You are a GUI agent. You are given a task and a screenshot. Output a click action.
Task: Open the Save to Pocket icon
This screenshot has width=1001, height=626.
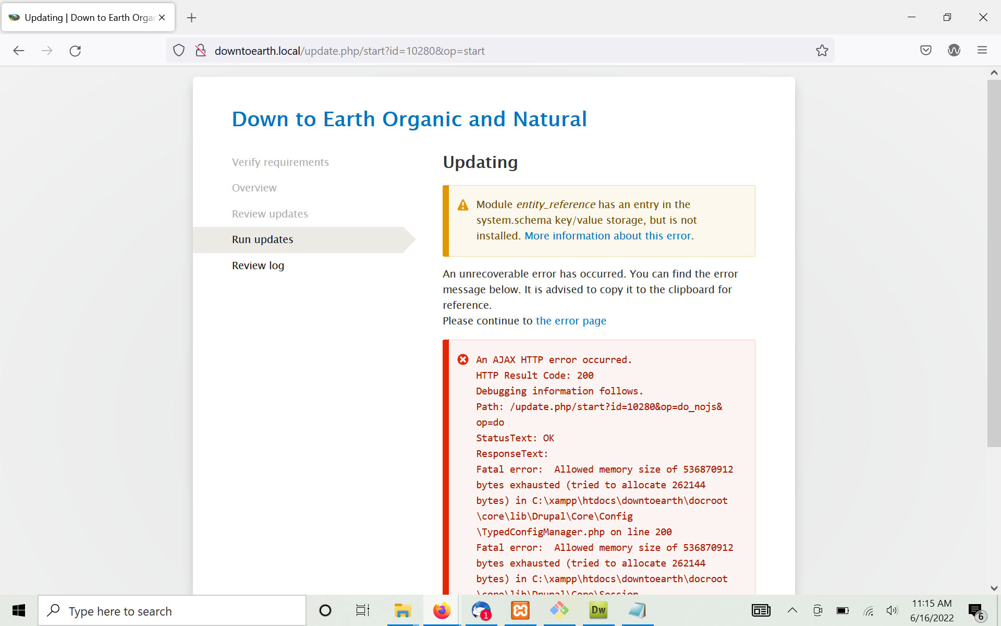pos(925,51)
